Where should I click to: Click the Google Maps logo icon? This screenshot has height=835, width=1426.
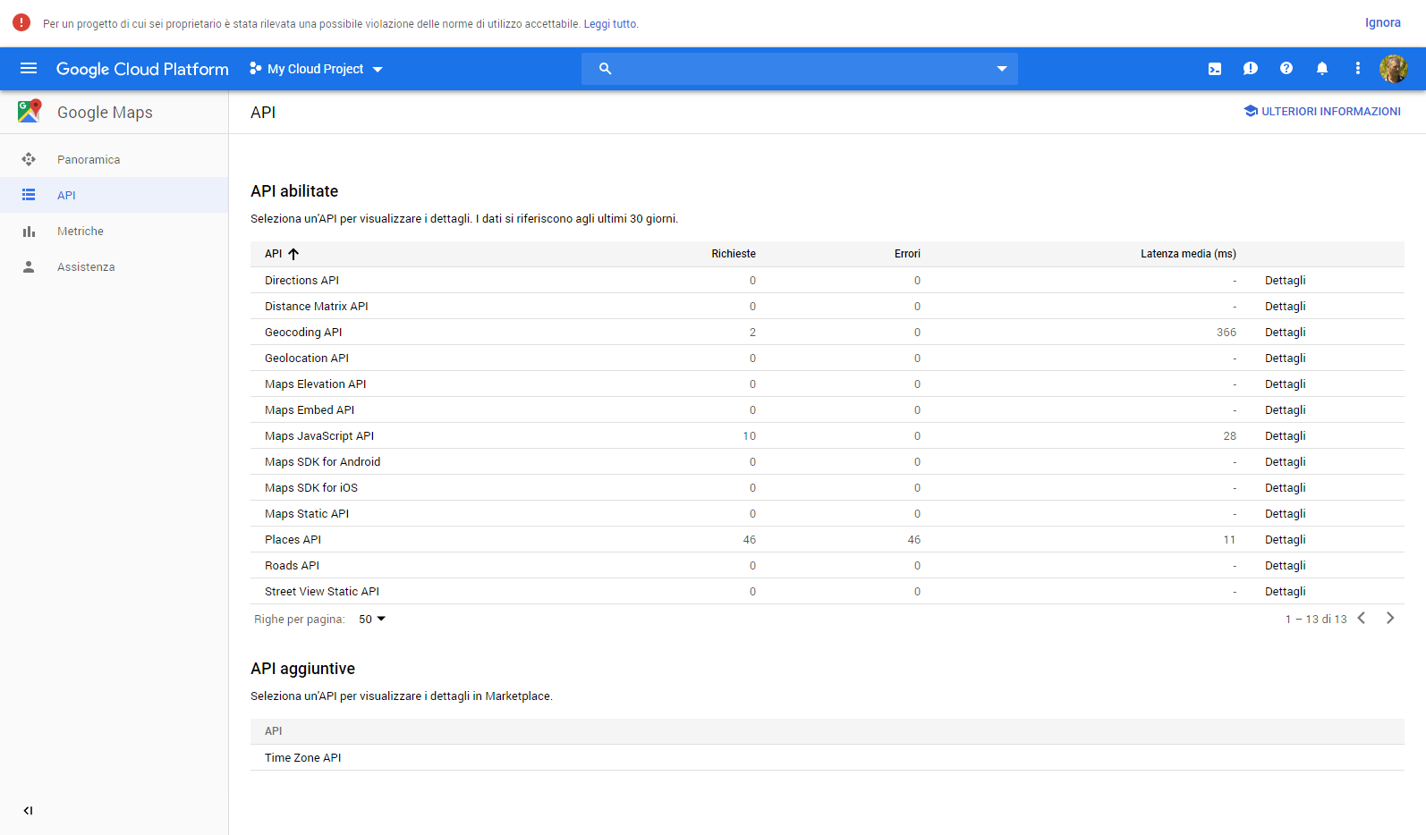click(x=30, y=112)
